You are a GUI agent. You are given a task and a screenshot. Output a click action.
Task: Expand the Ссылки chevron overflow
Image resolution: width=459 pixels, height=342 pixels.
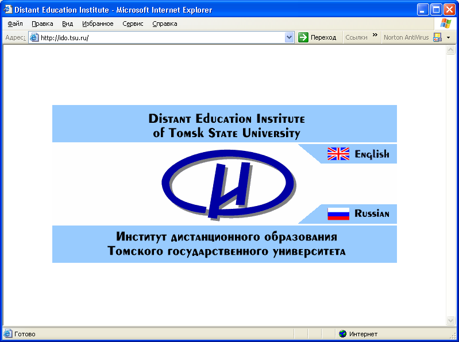(375, 35)
